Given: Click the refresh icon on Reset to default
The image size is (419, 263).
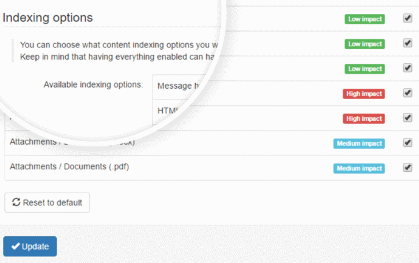Looking at the screenshot, I should 16,202.
